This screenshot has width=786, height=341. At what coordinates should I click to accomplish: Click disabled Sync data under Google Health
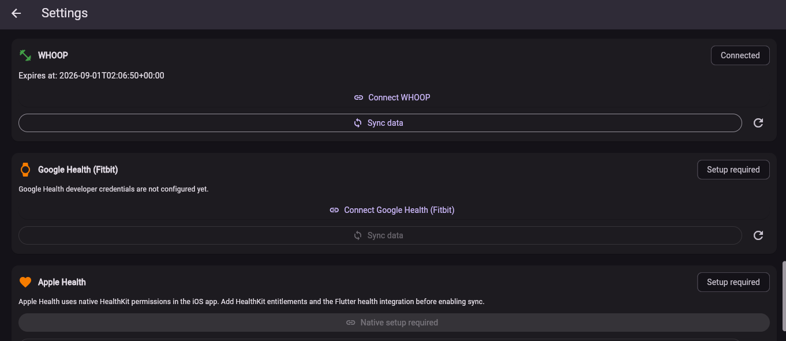380,235
